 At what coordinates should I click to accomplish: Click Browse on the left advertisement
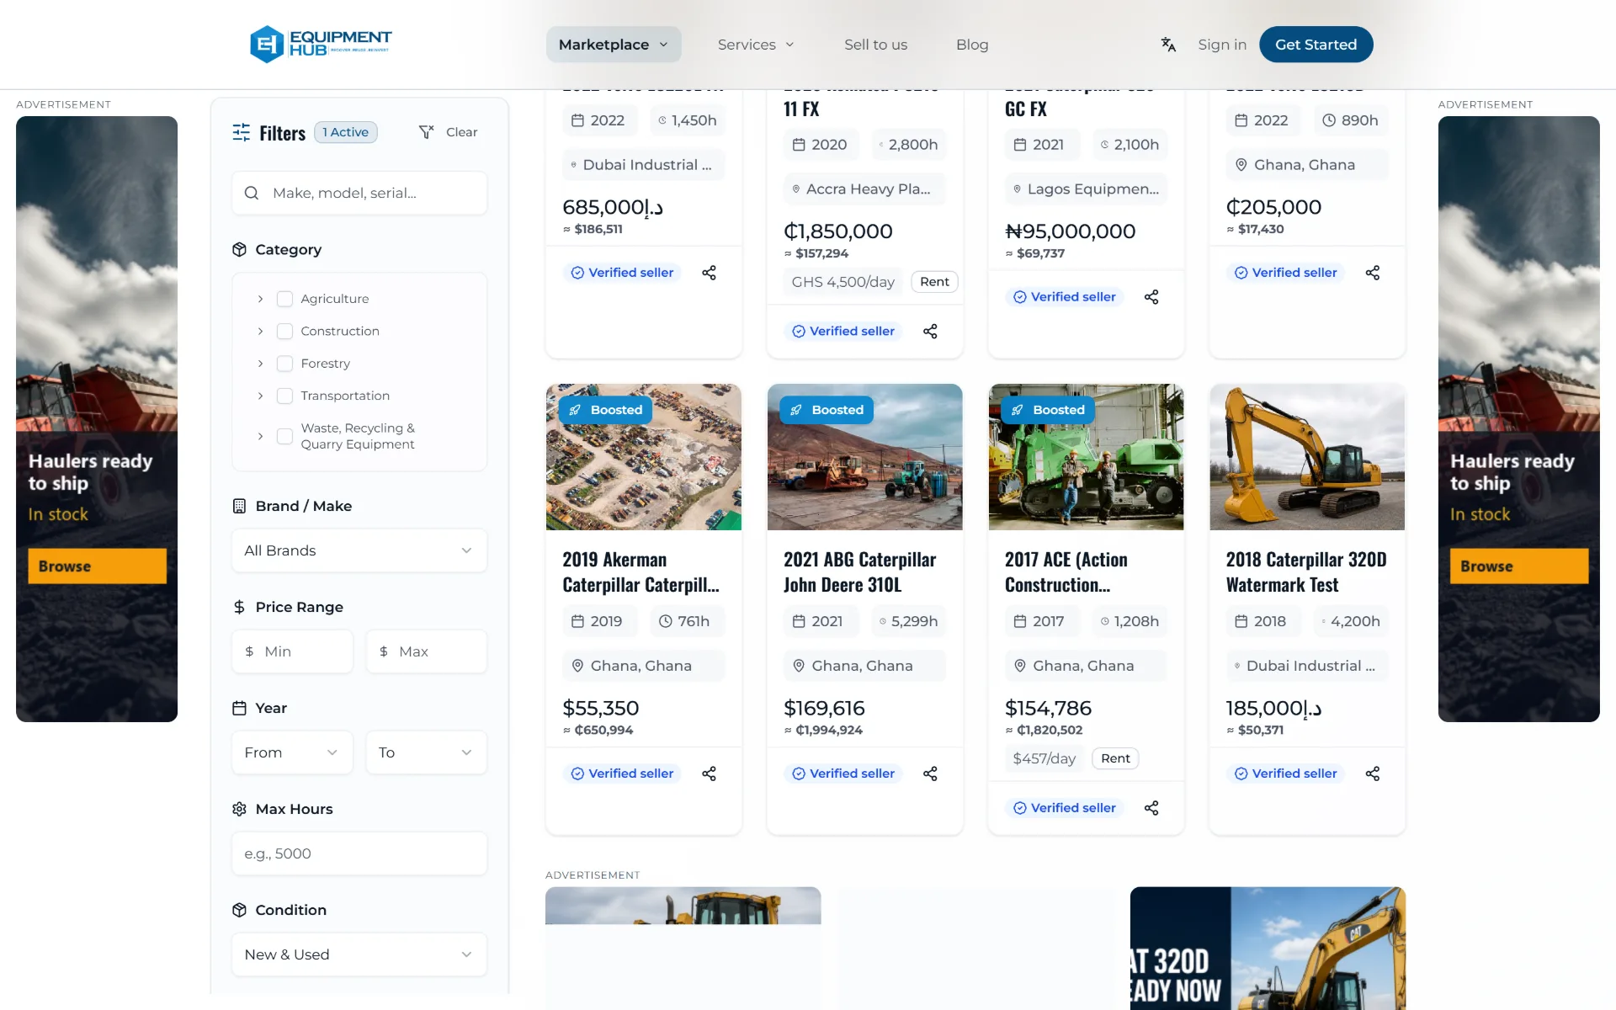(97, 566)
